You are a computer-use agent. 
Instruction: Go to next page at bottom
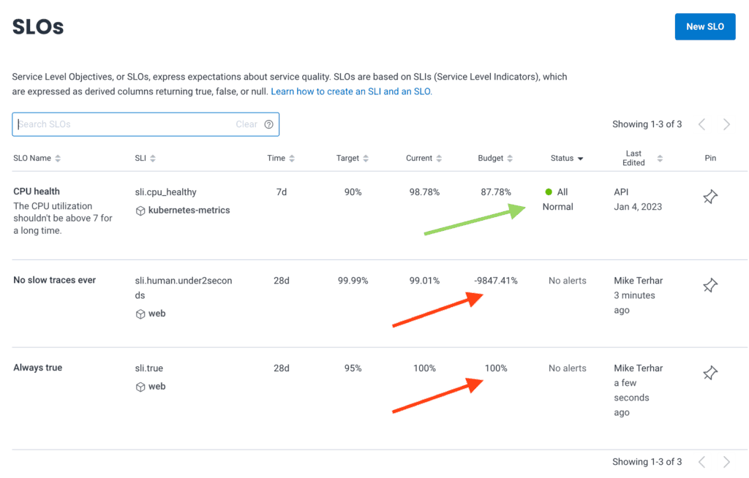click(x=726, y=462)
